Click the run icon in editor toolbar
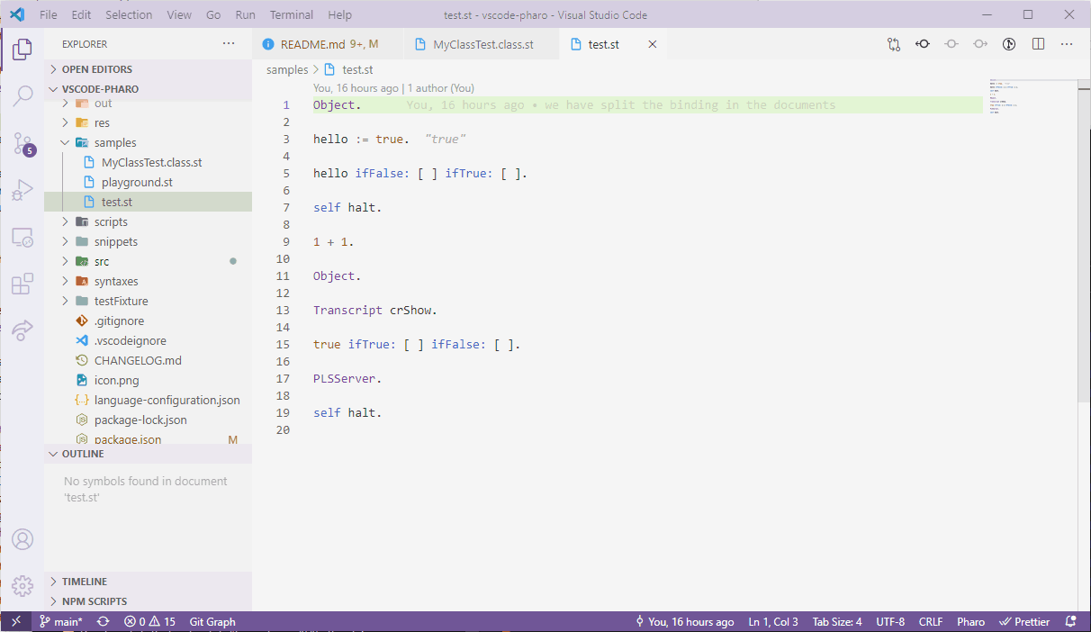Viewport: 1091px width, 632px height. (1009, 43)
